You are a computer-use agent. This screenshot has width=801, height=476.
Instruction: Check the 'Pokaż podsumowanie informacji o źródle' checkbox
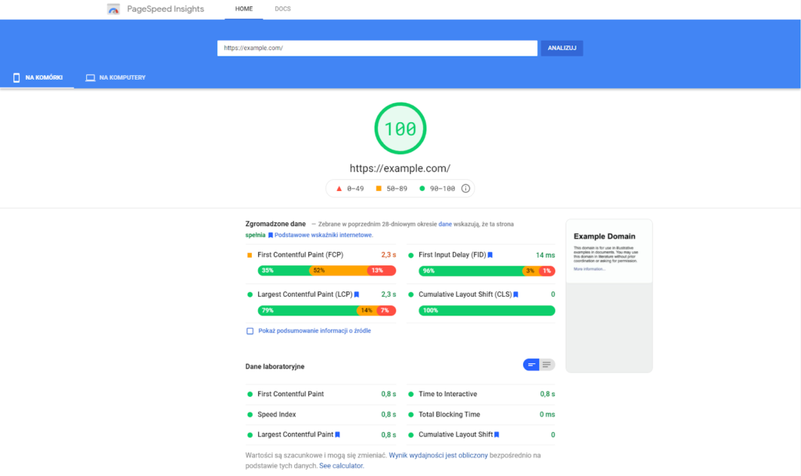250,331
